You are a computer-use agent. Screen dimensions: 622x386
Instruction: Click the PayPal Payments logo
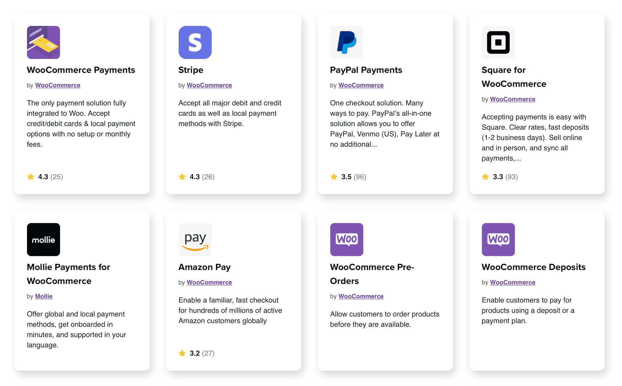pos(347,42)
